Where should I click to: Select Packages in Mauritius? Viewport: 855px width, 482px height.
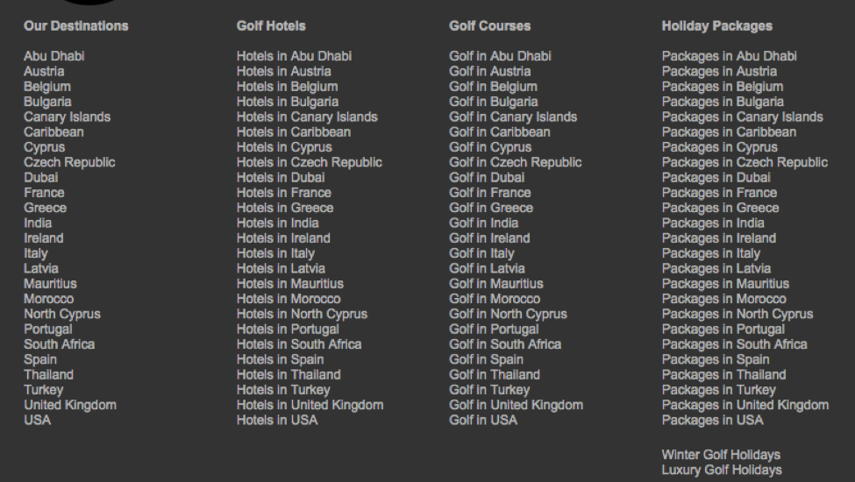[725, 284]
